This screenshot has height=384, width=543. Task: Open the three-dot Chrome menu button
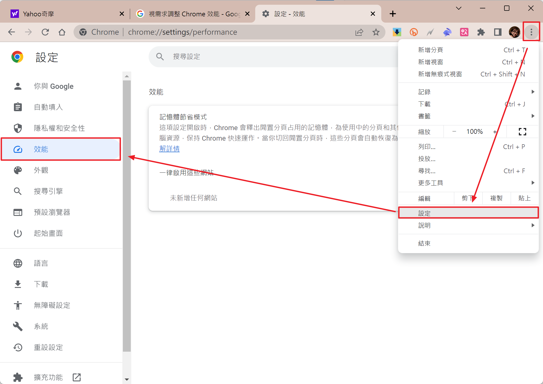click(x=531, y=32)
